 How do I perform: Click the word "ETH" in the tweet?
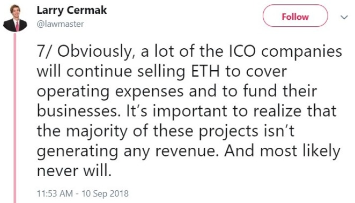pos(206,71)
